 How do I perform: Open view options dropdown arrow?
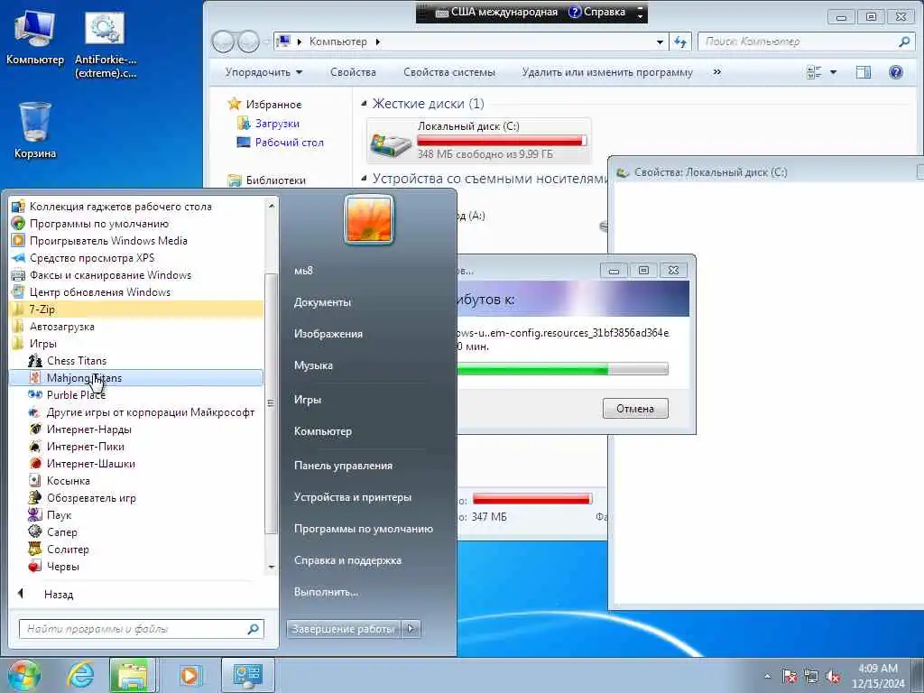(x=833, y=72)
